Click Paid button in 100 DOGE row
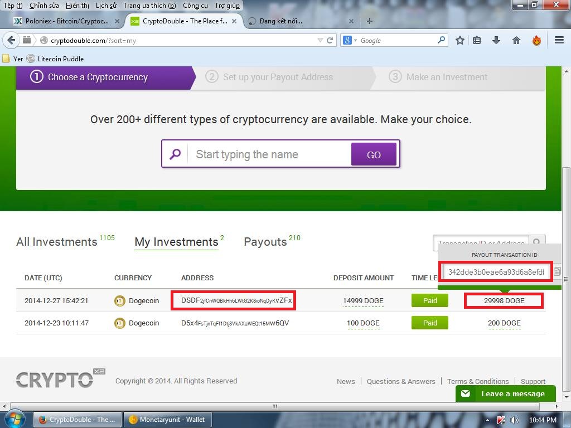The width and height of the screenshot is (571, 428). click(x=430, y=323)
